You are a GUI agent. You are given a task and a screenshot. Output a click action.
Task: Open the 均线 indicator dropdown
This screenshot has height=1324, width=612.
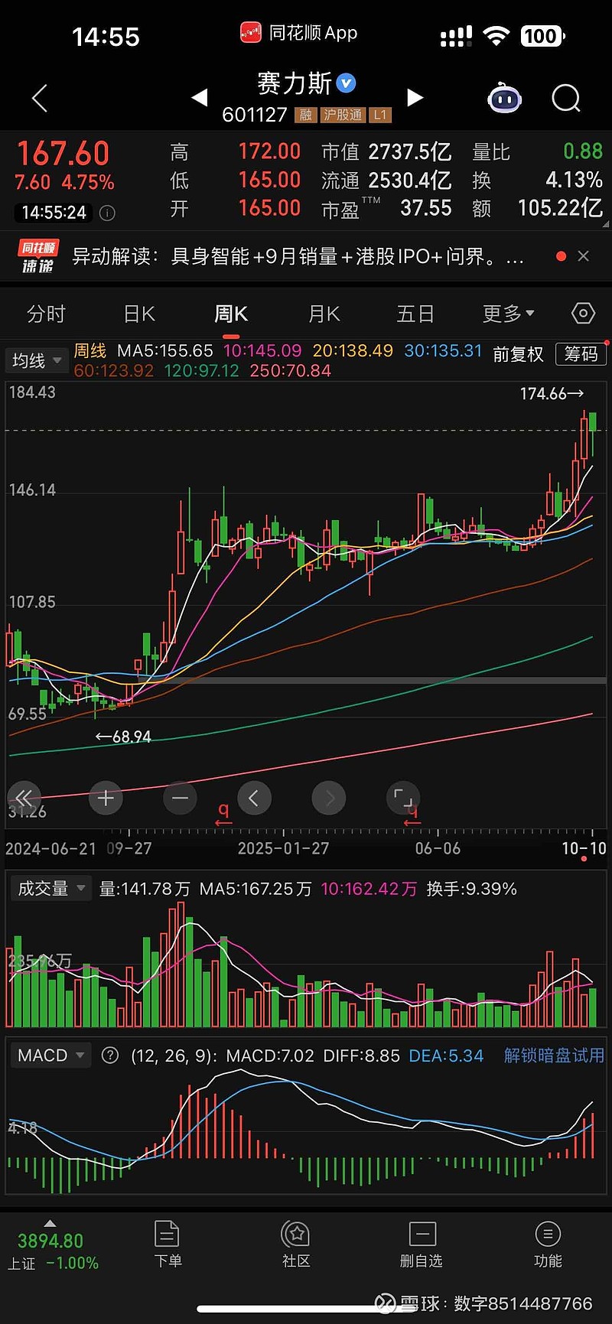point(36,360)
